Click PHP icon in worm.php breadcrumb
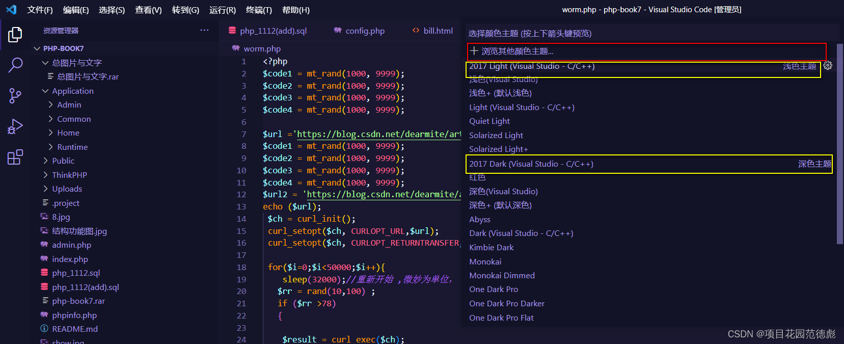The width and height of the screenshot is (844, 344). (236, 48)
